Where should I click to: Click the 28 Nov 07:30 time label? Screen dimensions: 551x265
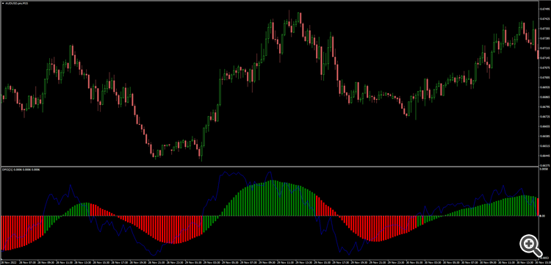26,262
